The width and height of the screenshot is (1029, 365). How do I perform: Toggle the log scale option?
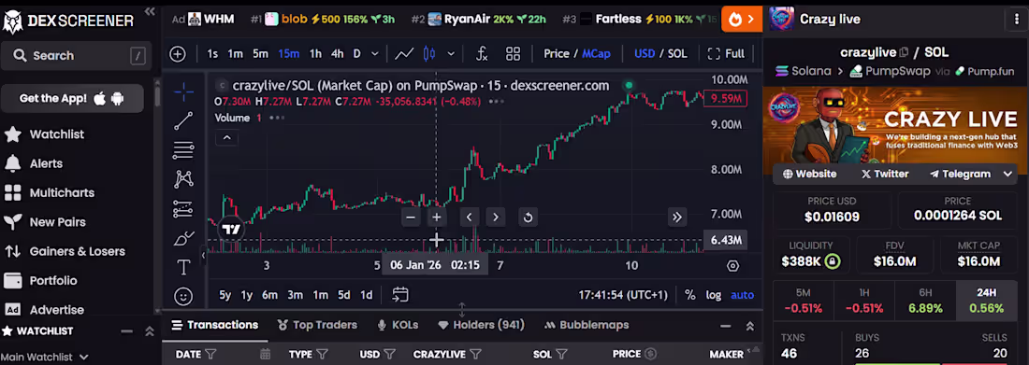(x=714, y=295)
